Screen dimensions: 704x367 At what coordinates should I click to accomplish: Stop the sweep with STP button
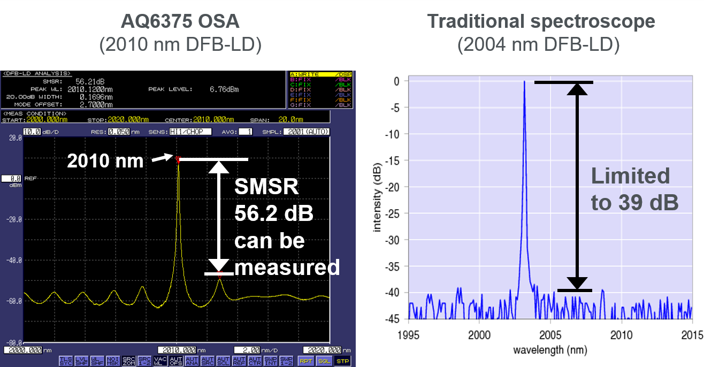342,361
